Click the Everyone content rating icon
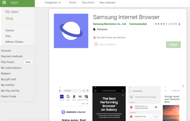This screenshot has height=121, width=190. pyautogui.click(x=94, y=29)
